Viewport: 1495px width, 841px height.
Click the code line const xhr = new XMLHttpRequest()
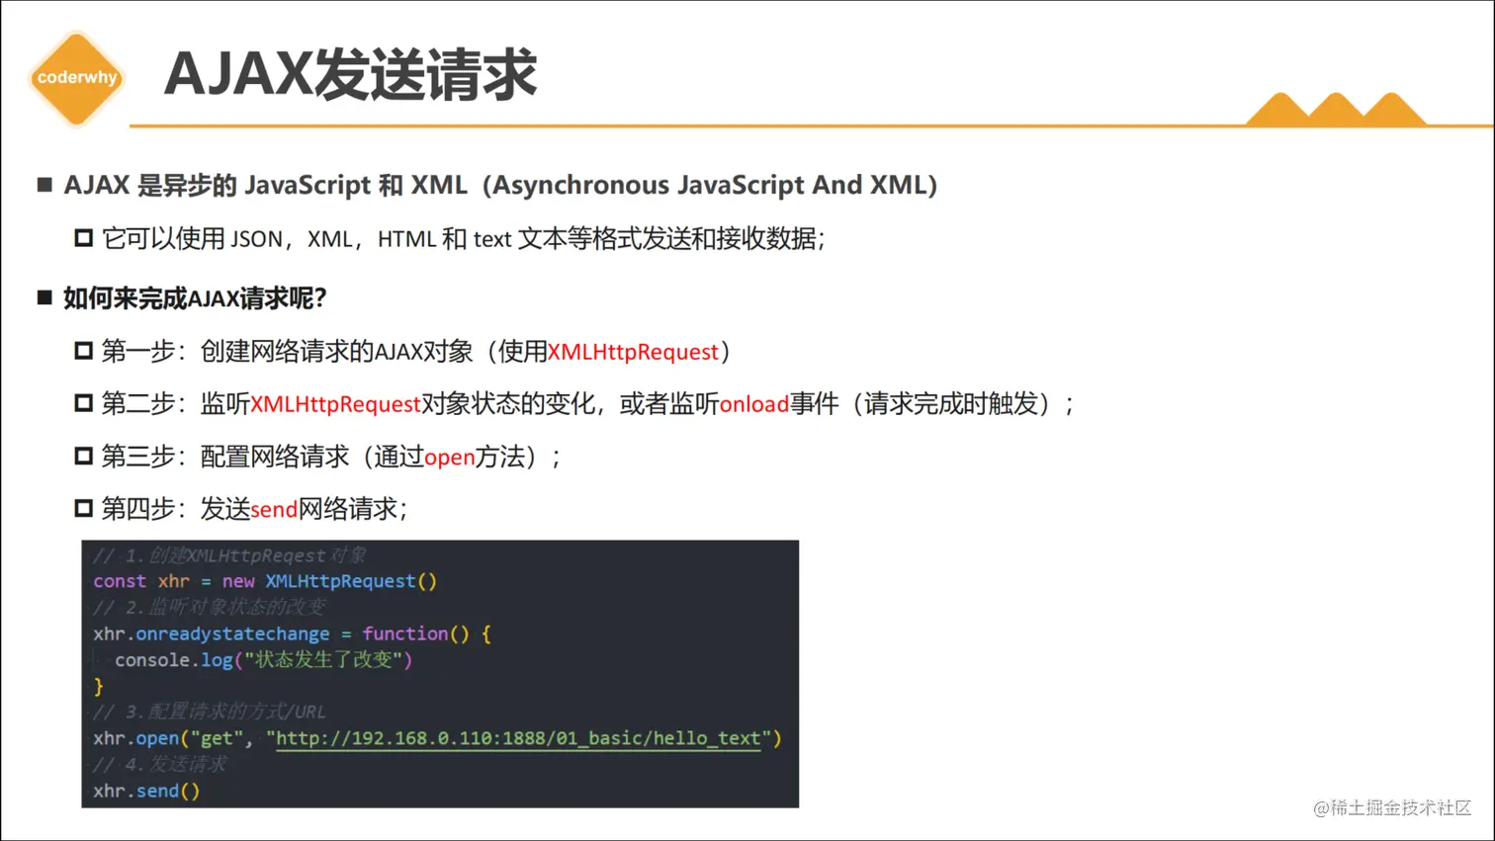[x=265, y=581]
